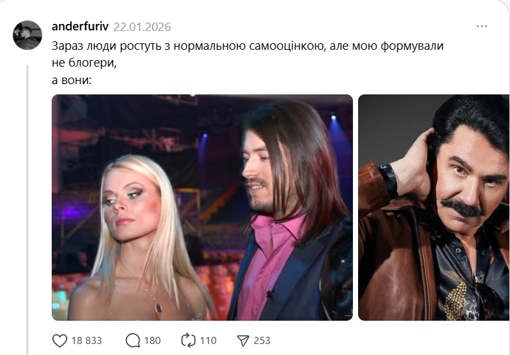Click the 'а вони:' text line
The width and height of the screenshot is (510, 355).
point(72,80)
